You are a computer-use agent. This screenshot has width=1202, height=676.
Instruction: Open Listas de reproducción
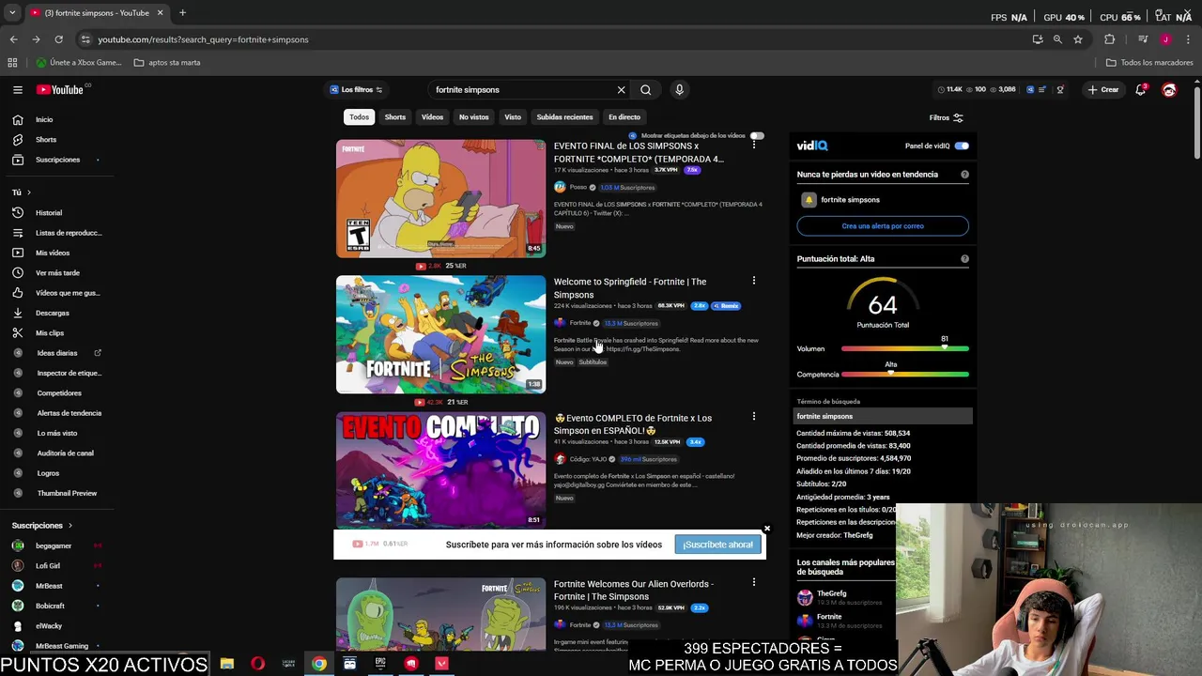68,233
